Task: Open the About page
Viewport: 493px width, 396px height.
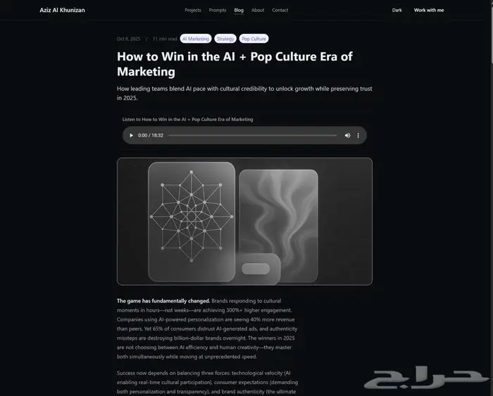Action: click(258, 10)
